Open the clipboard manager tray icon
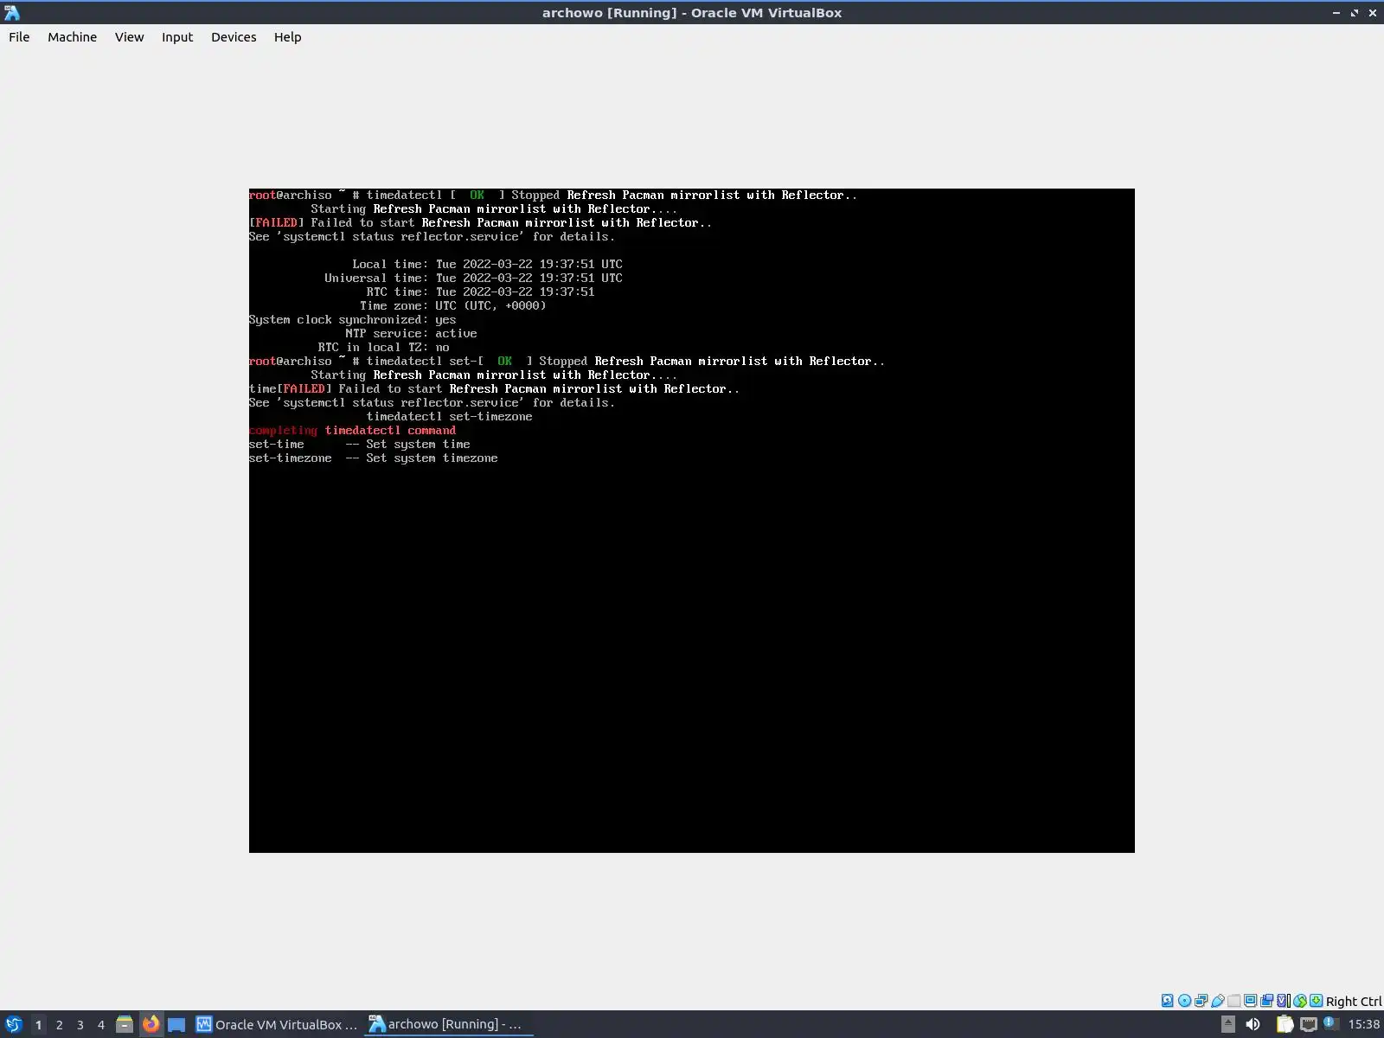This screenshot has height=1038, width=1384. (x=1285, y=1025)
